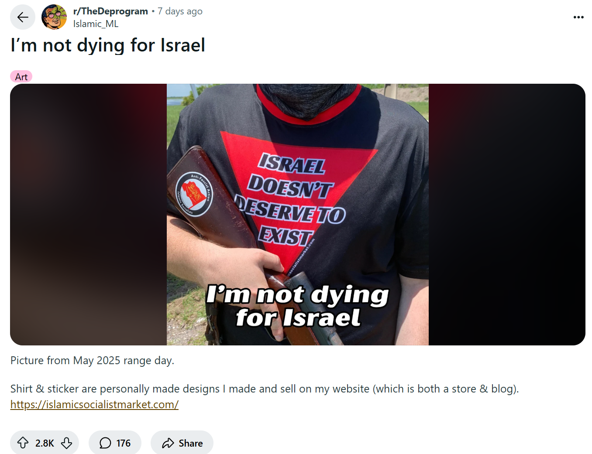This screenshot has height=454, width=592.
Task: Click the 176 comments count
Action: (x=124, y=443)
